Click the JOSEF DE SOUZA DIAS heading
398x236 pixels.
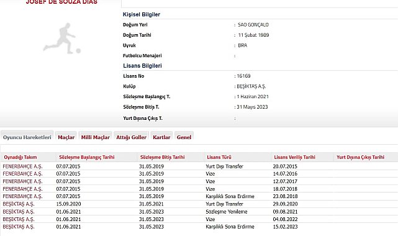[x=61, y=2]
